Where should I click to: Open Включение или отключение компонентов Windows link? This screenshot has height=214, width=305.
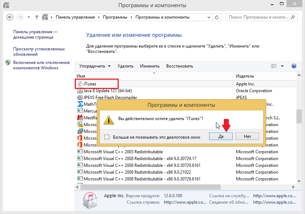pyautogui.click(x=41, y=65)
